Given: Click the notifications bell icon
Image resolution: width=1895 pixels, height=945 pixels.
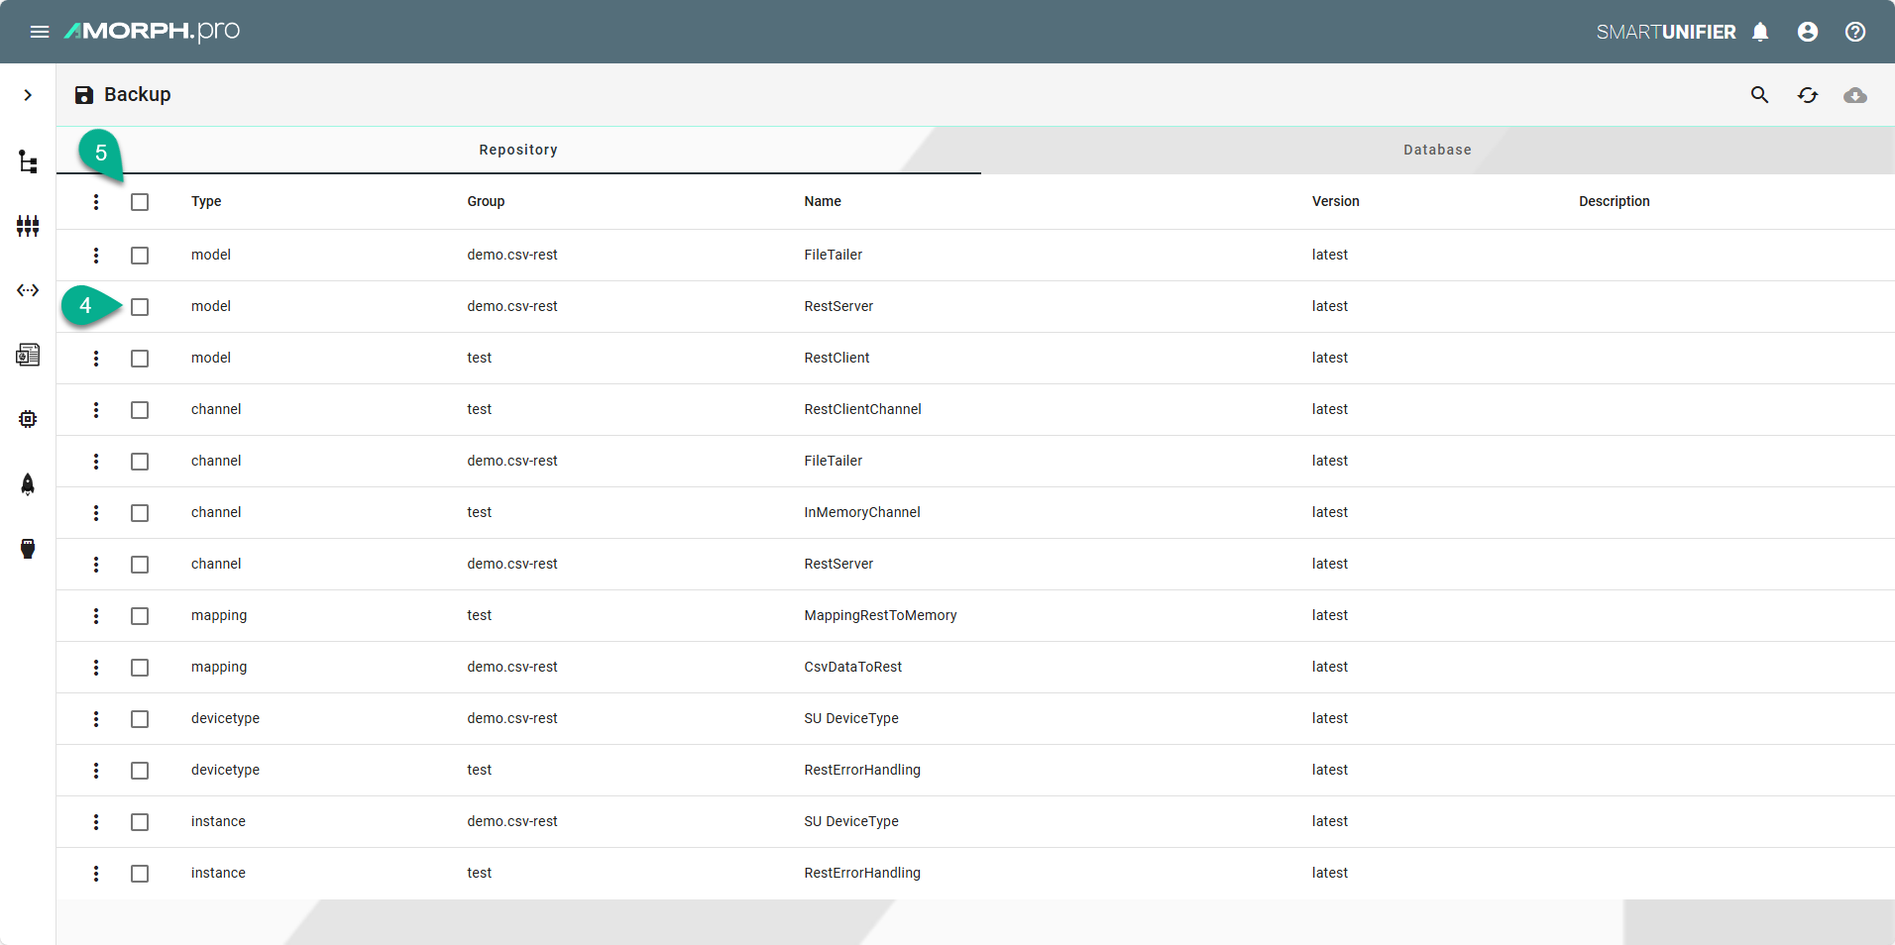Looking at the screenshot, I should click(1760, 32).
